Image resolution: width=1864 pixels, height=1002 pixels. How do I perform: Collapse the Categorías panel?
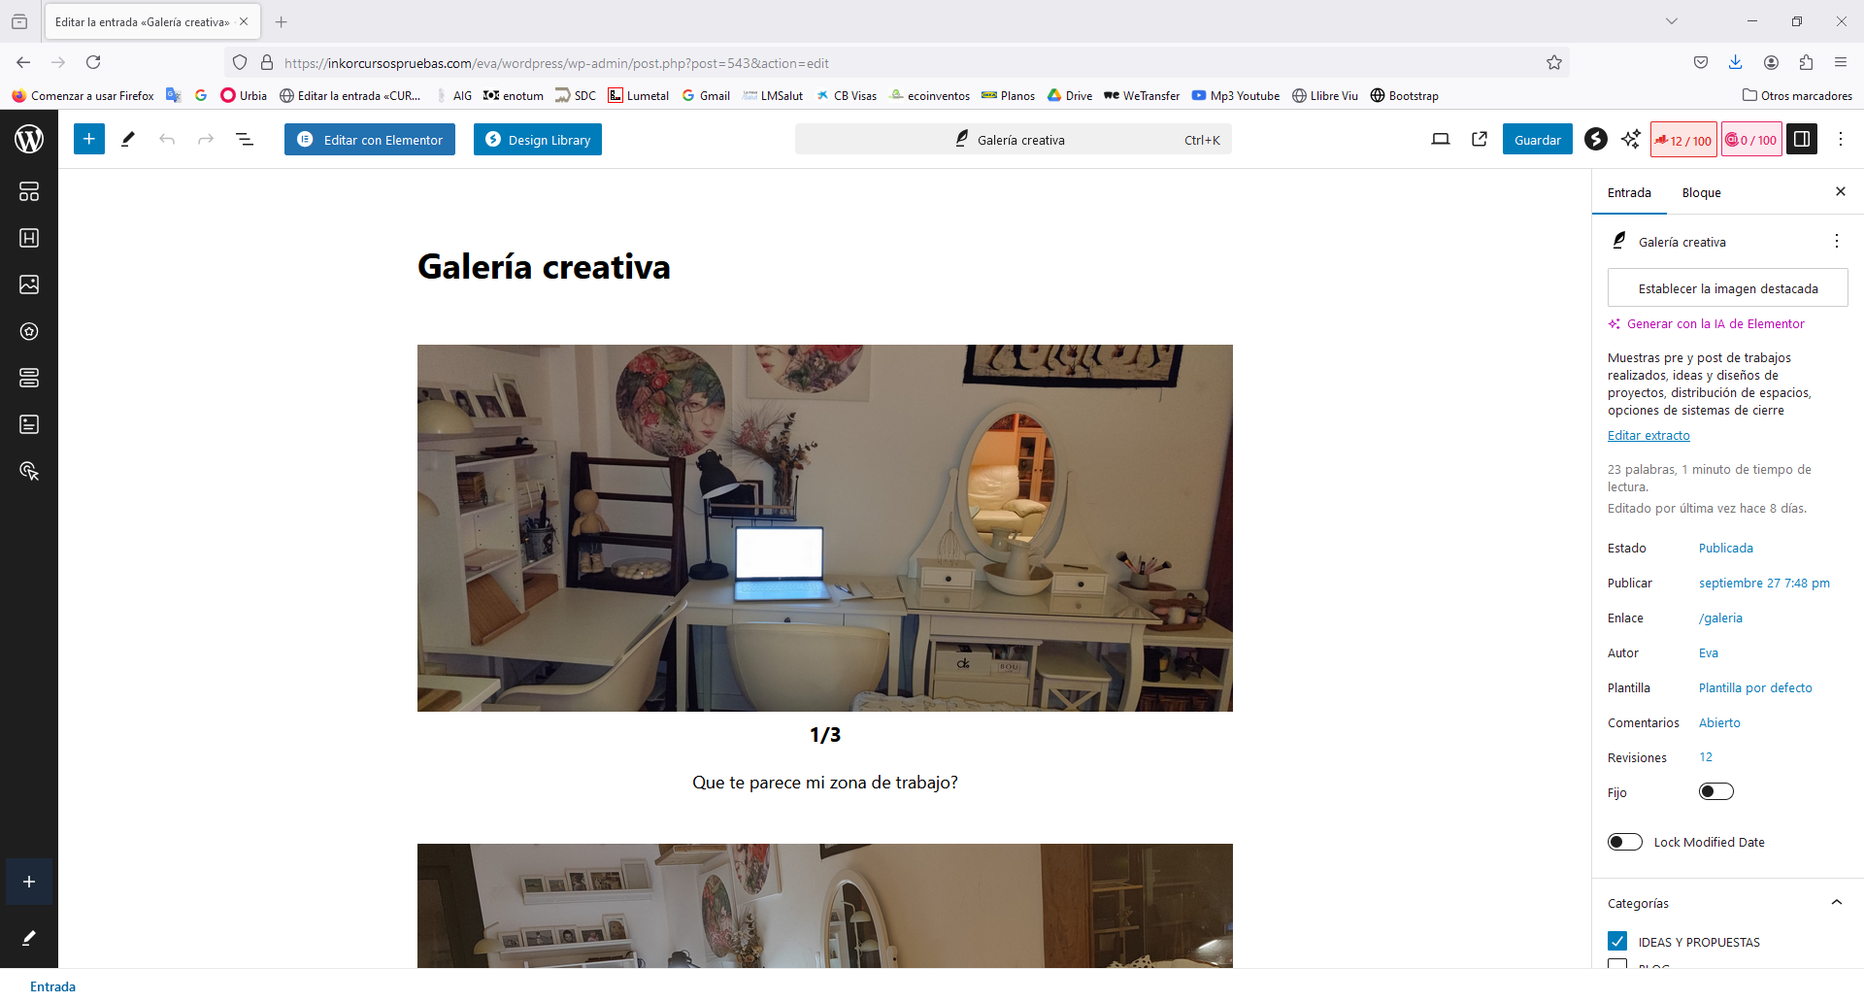pyautogui.click(x=1836, y=903)
